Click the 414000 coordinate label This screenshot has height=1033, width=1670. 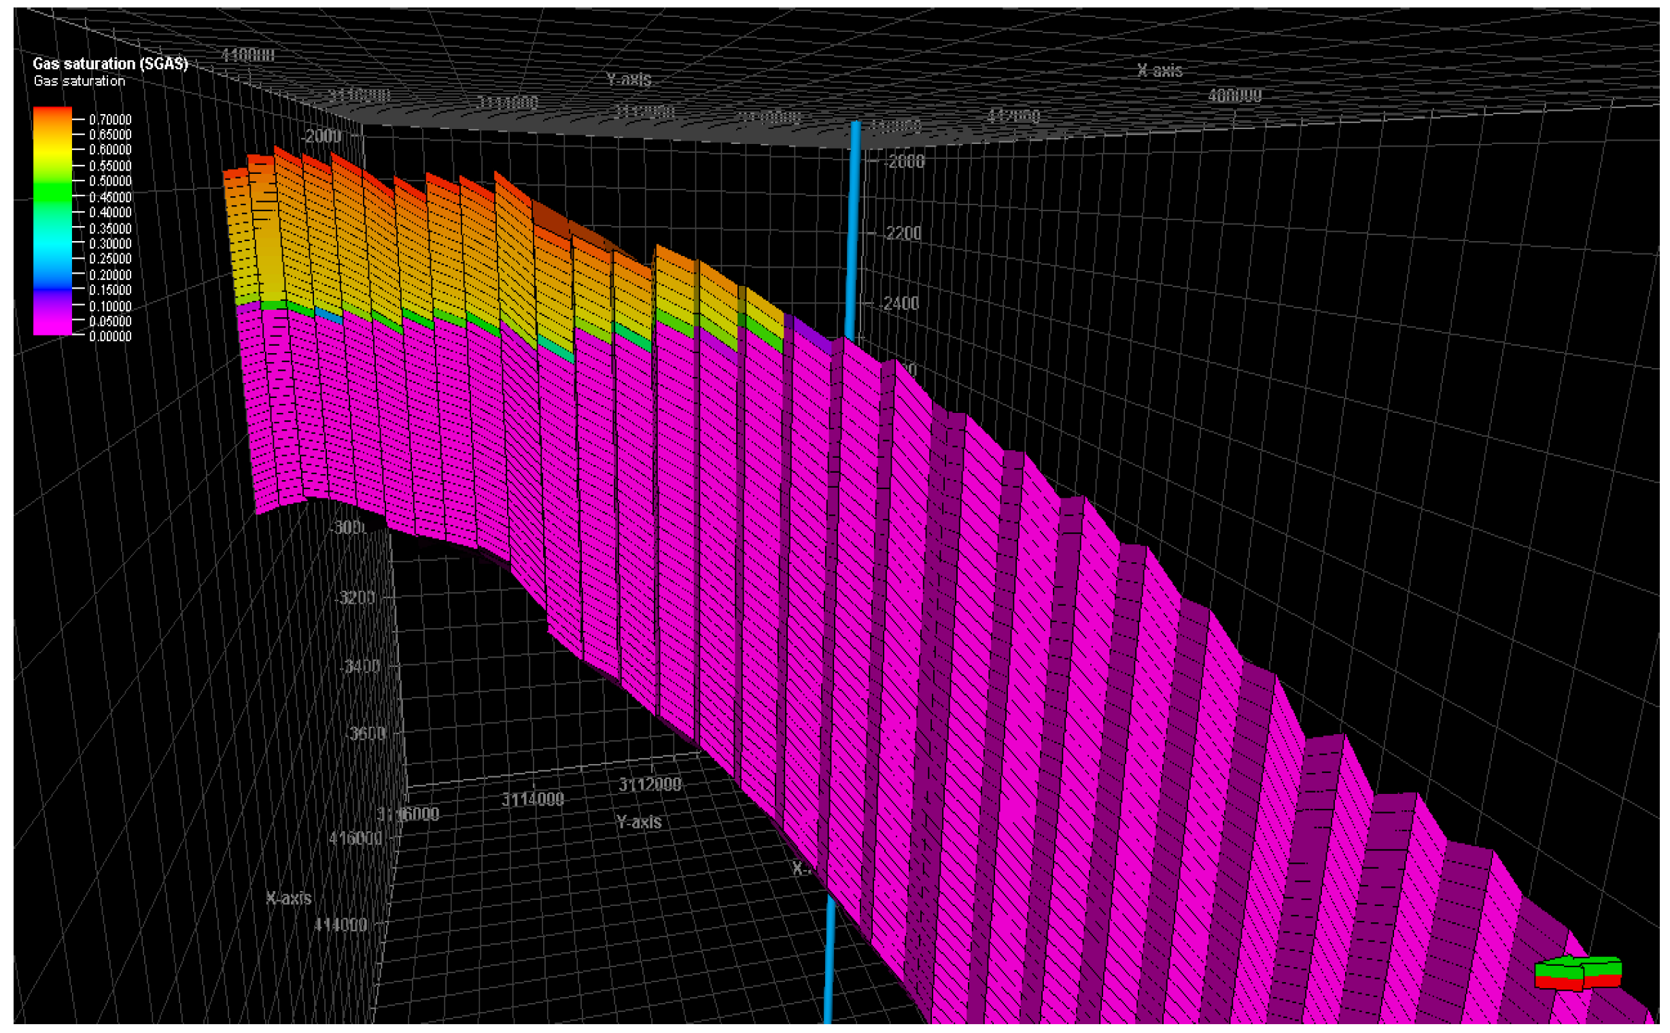[341, 924]
